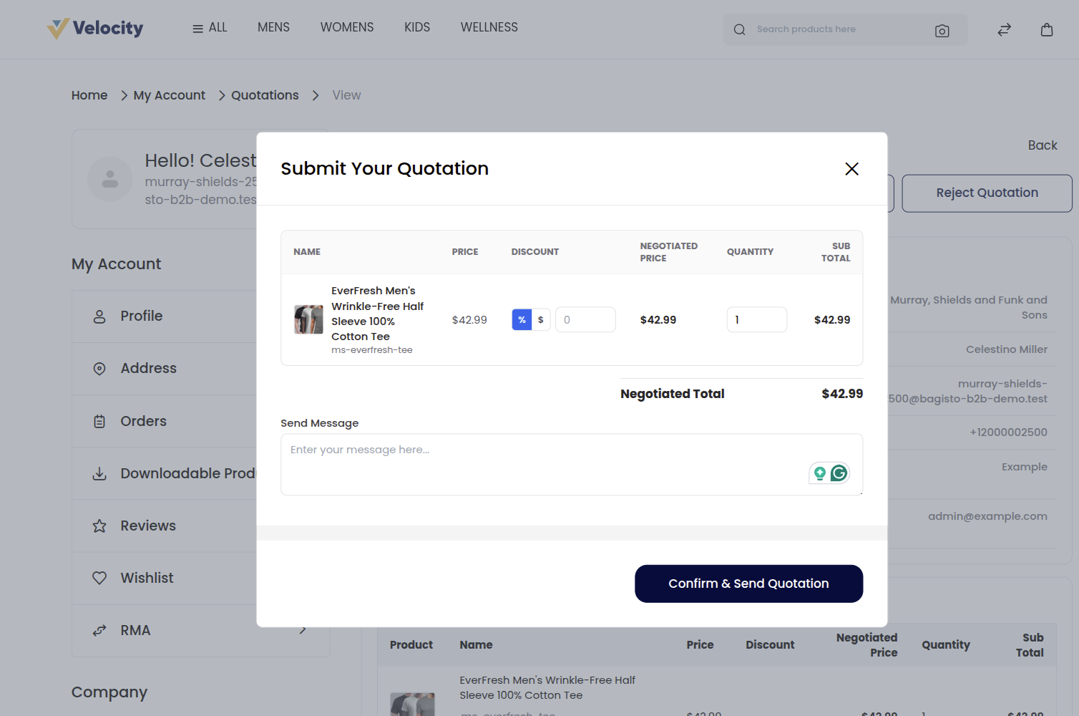The height and width of the screenshot is (716, 1079).
Task: Open the WOMENS category menu
Action: (x=347, y=27)
